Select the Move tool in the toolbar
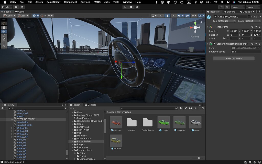 pos(3,31)
